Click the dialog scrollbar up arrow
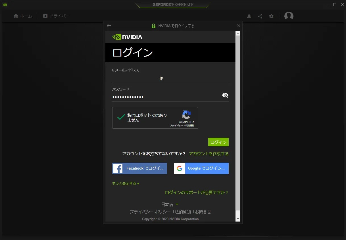The height and width of the screenshot is (240, 346). point(238,33)
